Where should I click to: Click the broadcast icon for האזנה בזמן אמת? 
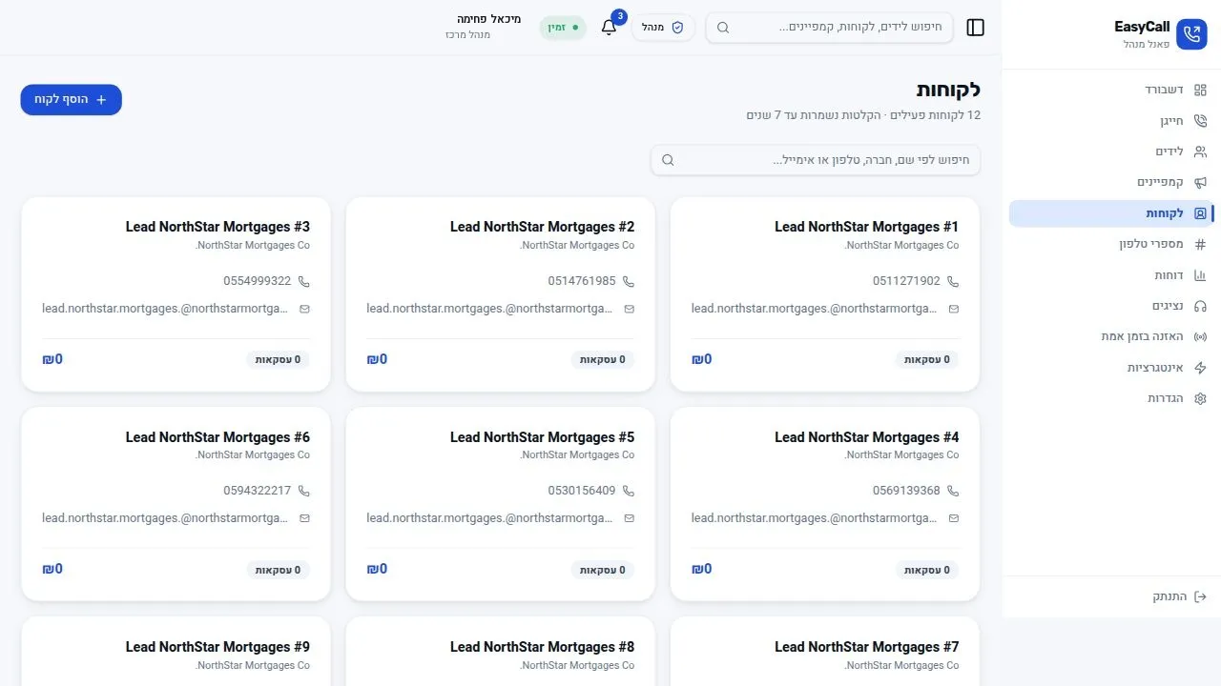(1200, 336)
